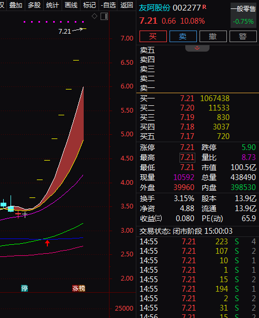This screenshot has height=318, width=259.
Task: Click the tick row with volume 31
Action: [197, 308]
